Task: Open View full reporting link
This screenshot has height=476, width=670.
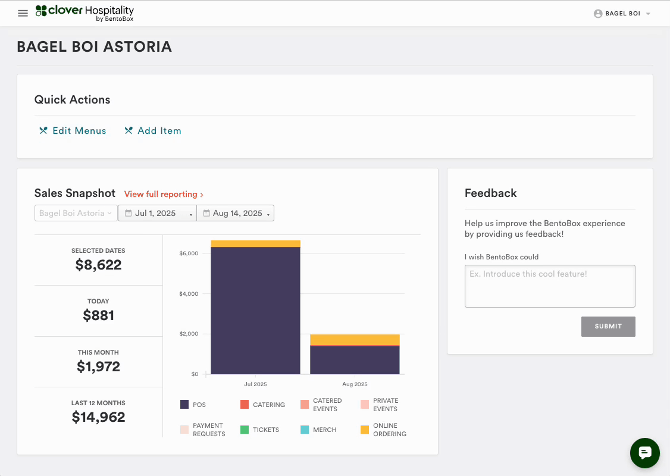Action: 164,194
